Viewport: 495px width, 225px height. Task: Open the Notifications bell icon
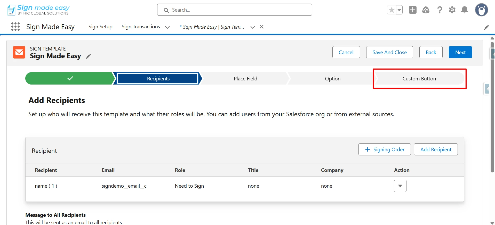pyautogui.click(x=464, y=10)
